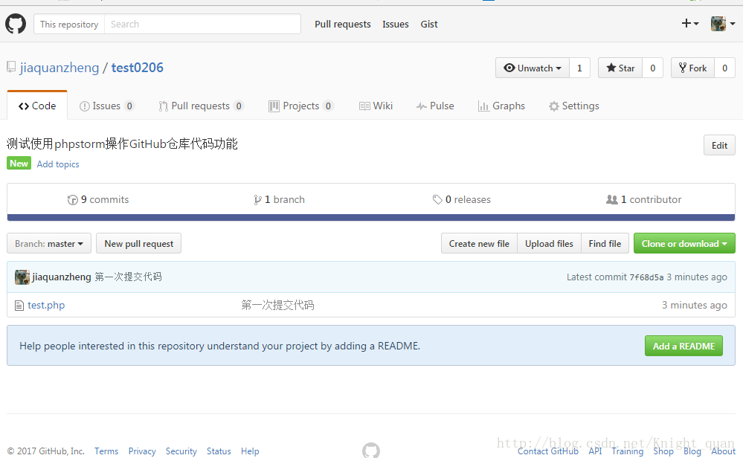Click the test.php file icon
Viewport: 743px width, 458px height.
click(x=19, y=306)
